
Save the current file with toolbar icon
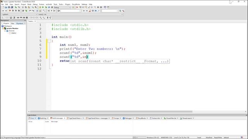pyautogui.click(x=9, y=7)
